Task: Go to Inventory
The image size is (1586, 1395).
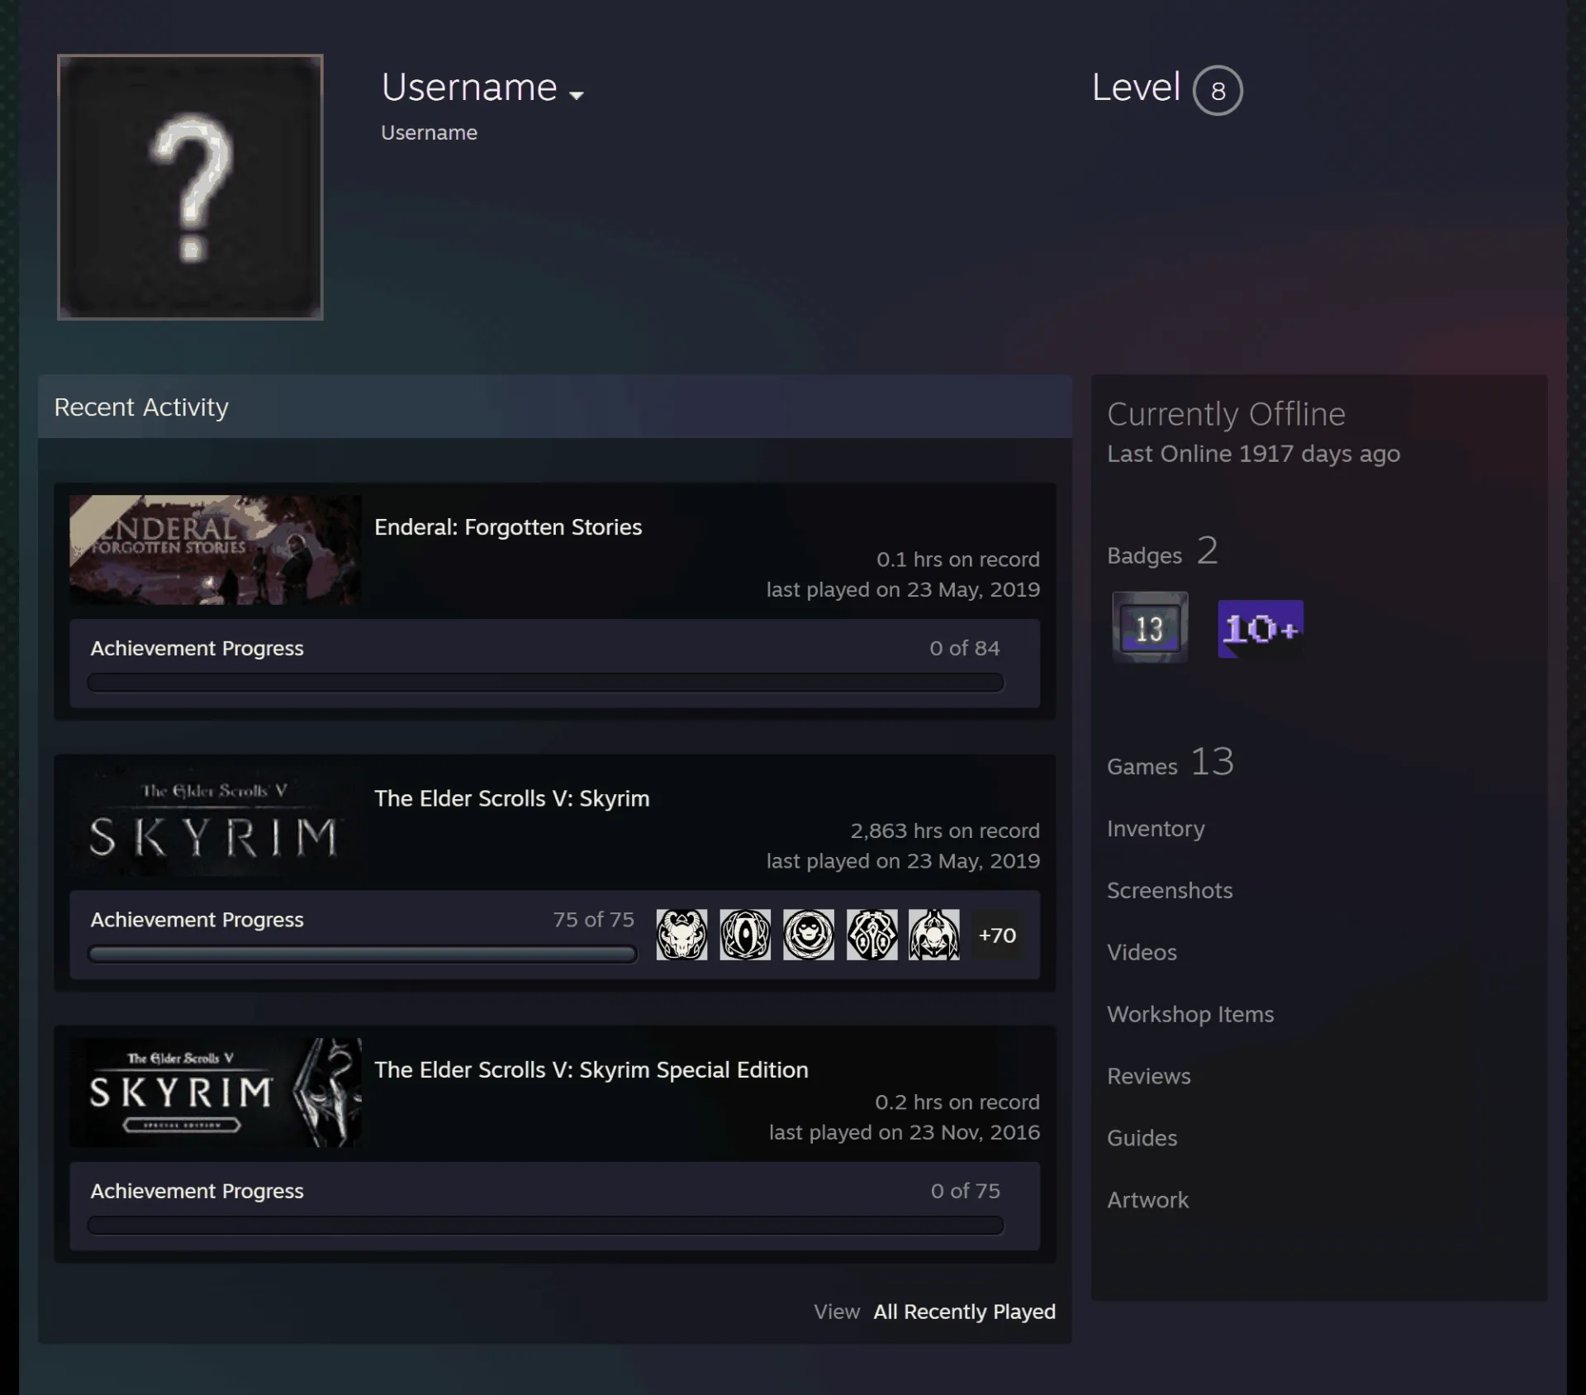Action: pos(1156,829)
